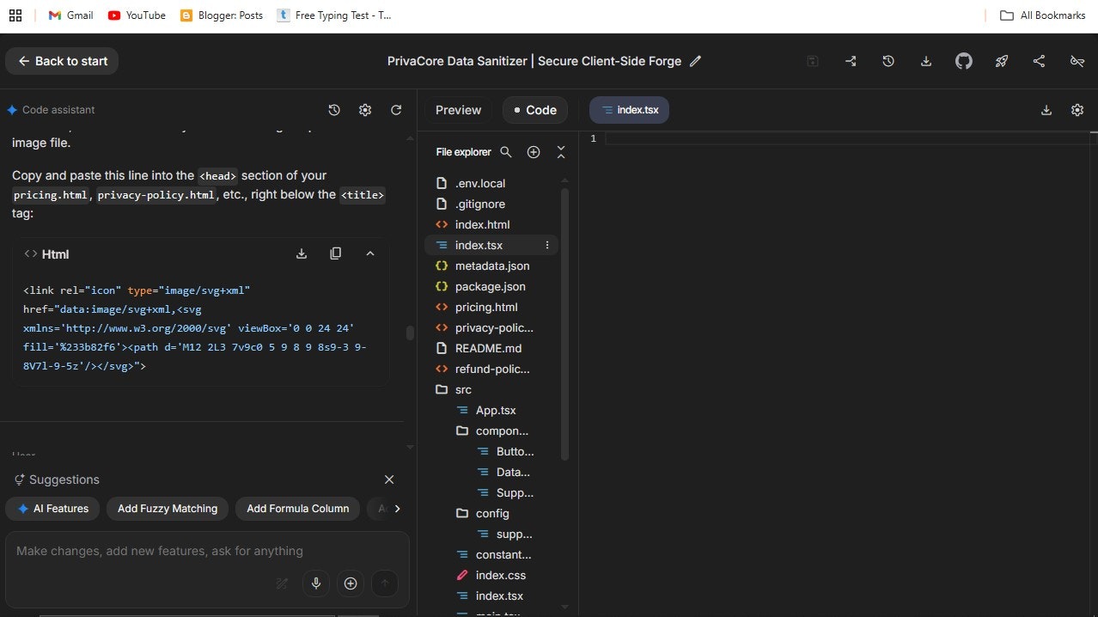Download the current file from editor toolbar
The image size is (1098, 617).
pos(1046,110)
